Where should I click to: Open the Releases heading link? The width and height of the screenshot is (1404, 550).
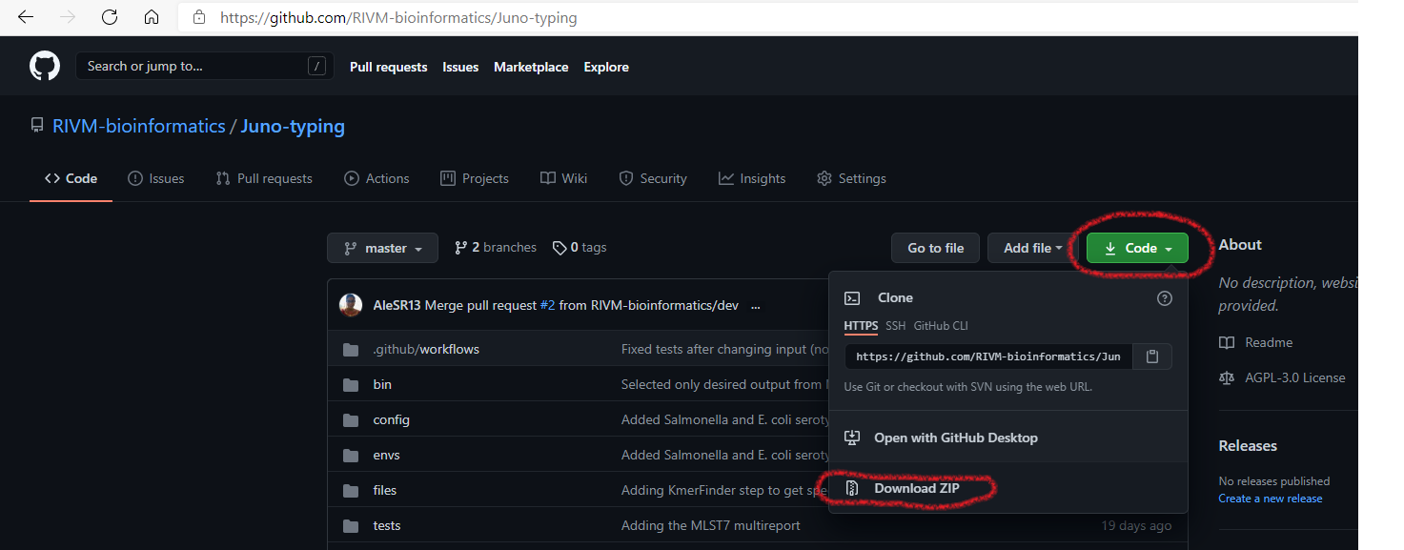click(1248, 445)
